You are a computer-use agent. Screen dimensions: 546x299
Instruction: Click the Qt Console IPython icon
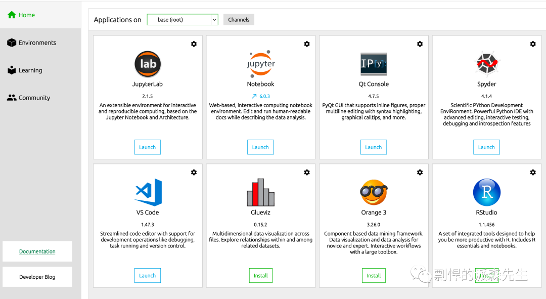(x=374, y=64)
